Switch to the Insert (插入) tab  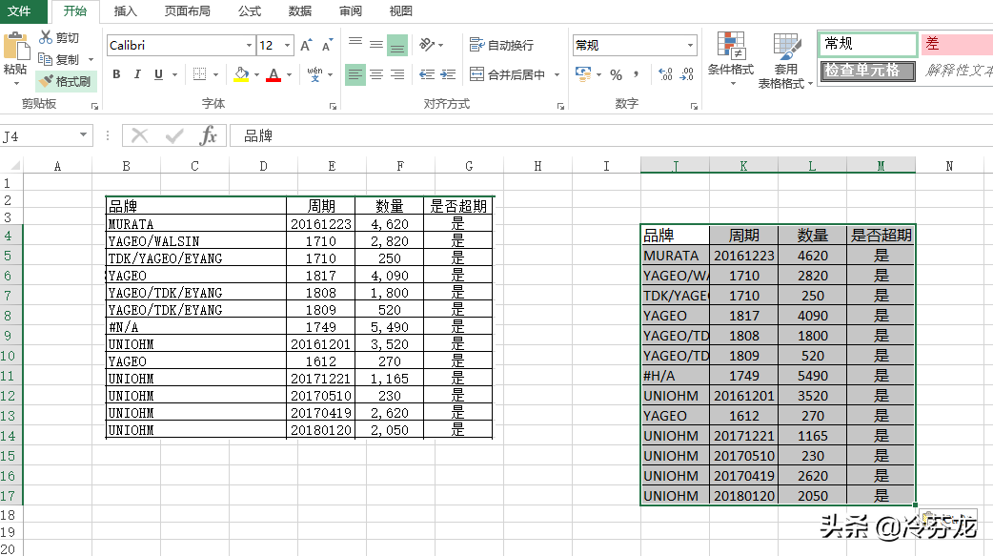pyautogui.click(x=125, y=10)
